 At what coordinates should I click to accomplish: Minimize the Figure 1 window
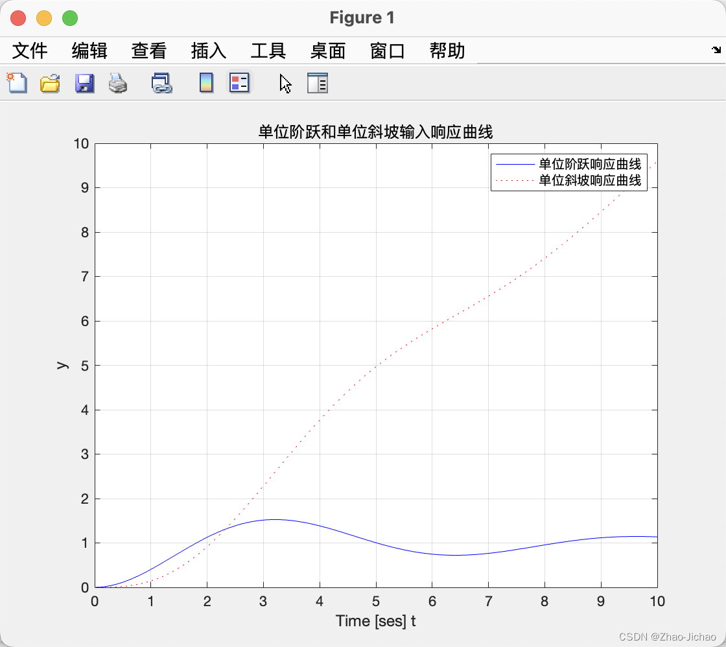tap(44, 18)
